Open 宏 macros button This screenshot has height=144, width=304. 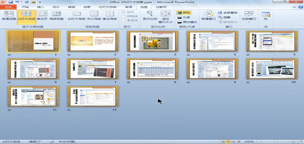pos(266,15)
